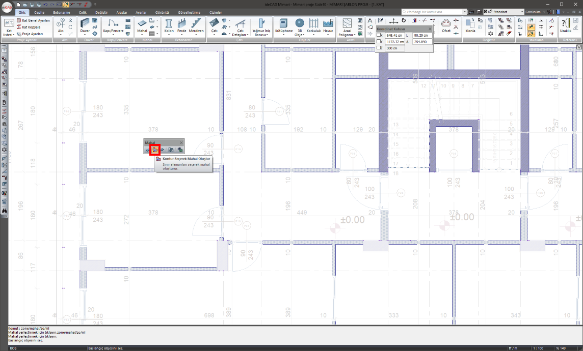Select the Korkuluk (railing) tool

pyautogui.click(x=313, y=25)
